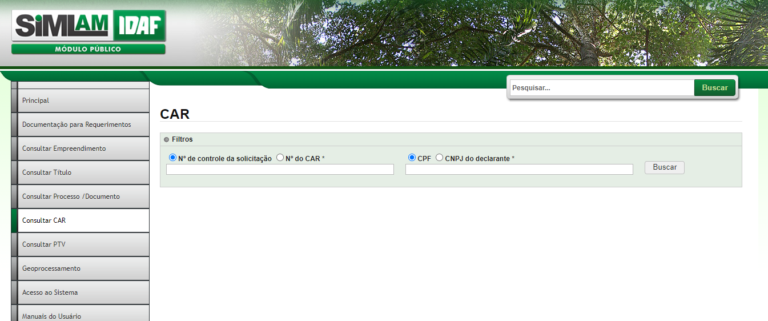This screenshot has width=768, height=321.
Task: Choose CNPJ do declarante radio button
Action: point(439,158)
